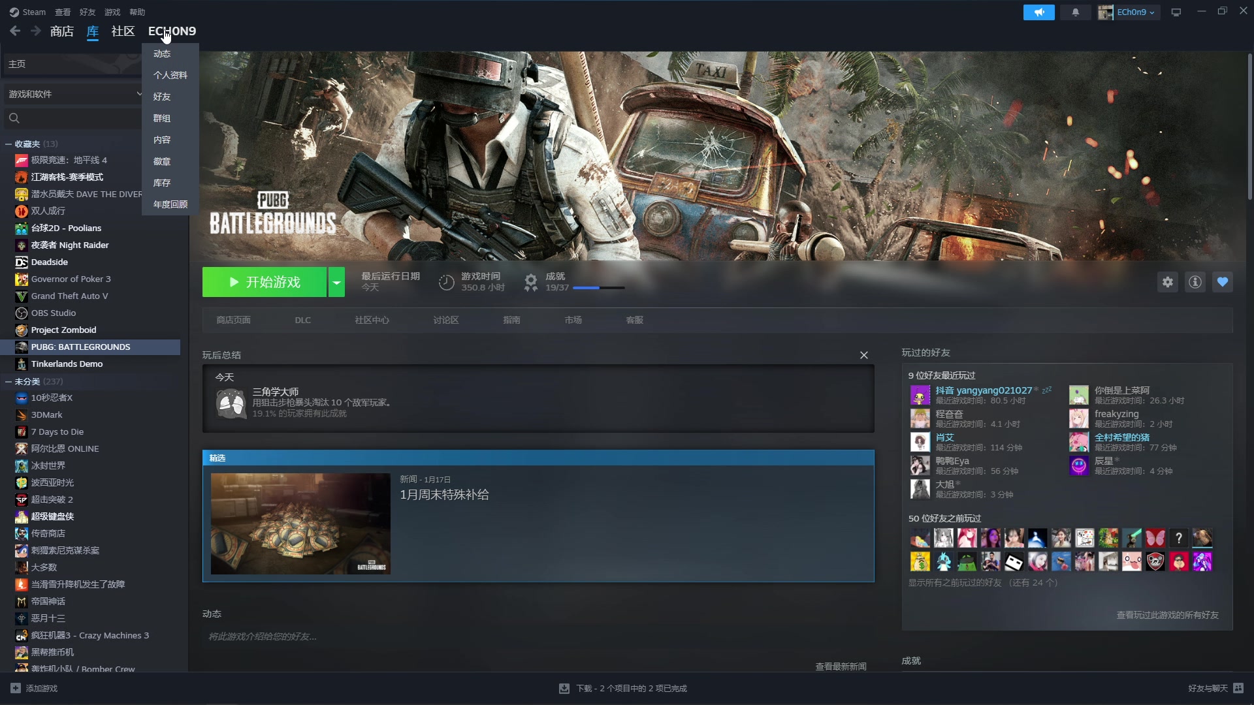Open the EChon9 account dropdown
Viewport: 1254px width, 705px height.
tap(1136, 12)
